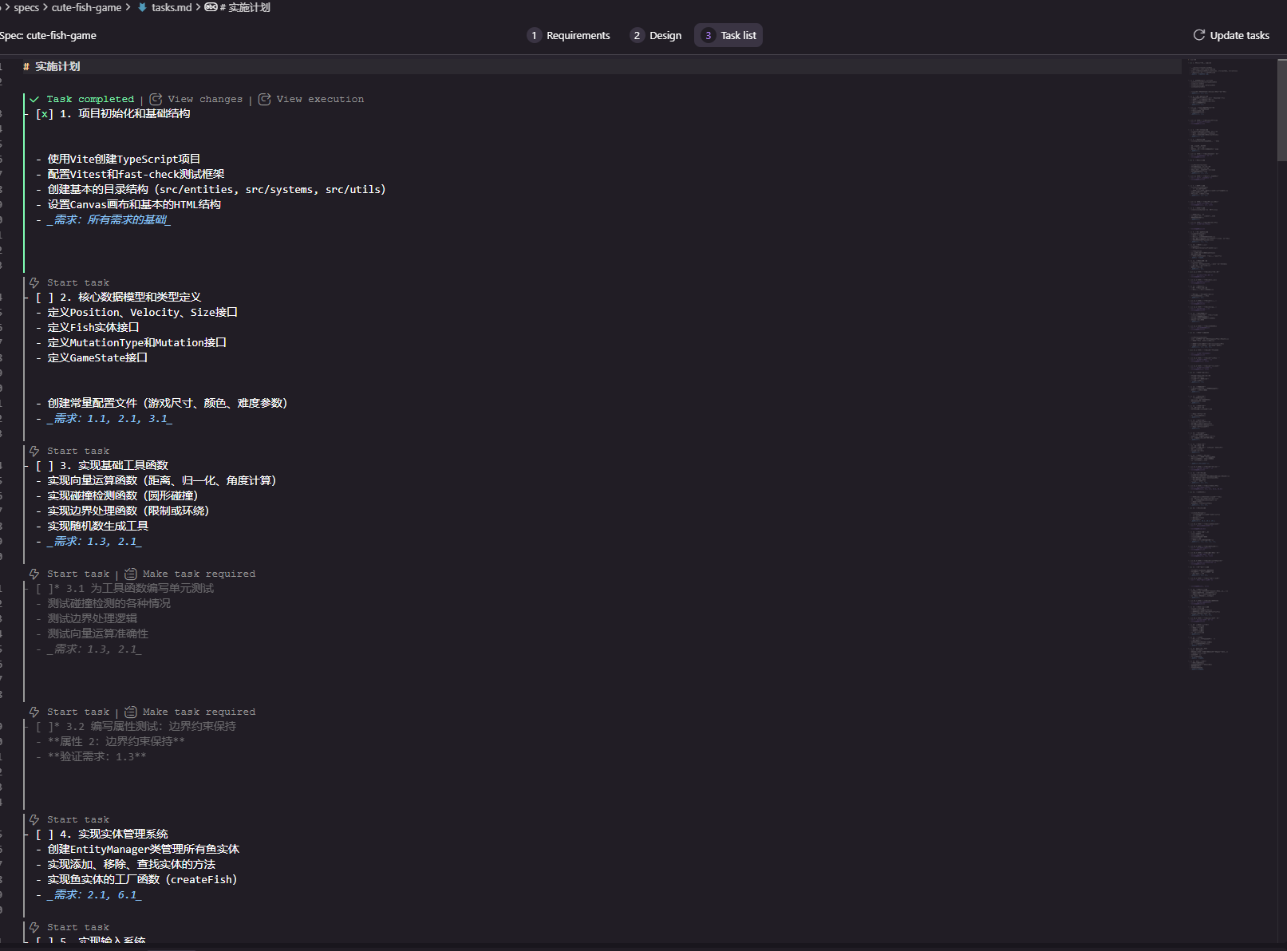
Task: Click the line 创建EntityManager类管理所有鱼实体
Action: (x=143, y=850)
